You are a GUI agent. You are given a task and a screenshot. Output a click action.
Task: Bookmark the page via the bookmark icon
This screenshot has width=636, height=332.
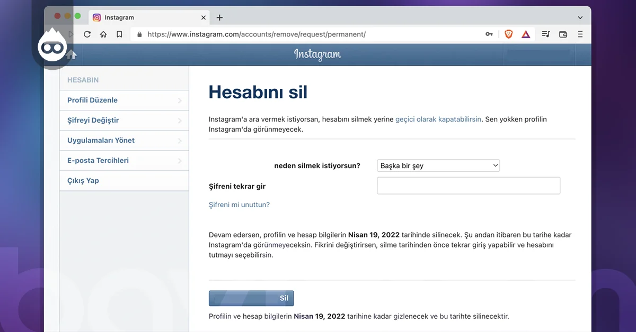pos(119,34)
